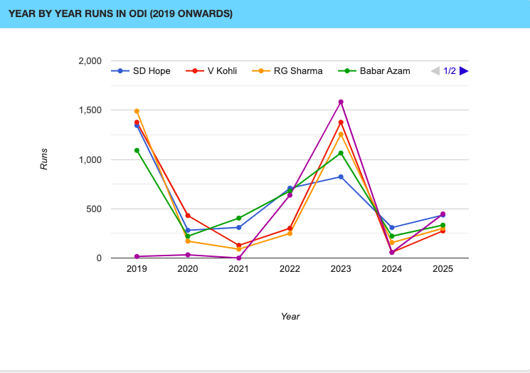Select the purple peak data point in 2023
Screen dimensions: 530x373
tap(341, 102)
